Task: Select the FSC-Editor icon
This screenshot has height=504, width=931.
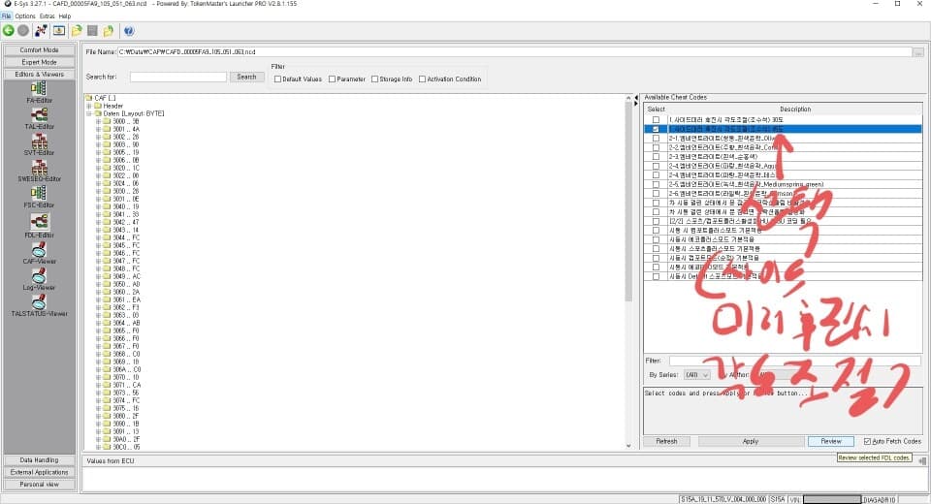Action: (x=39, y=195)
